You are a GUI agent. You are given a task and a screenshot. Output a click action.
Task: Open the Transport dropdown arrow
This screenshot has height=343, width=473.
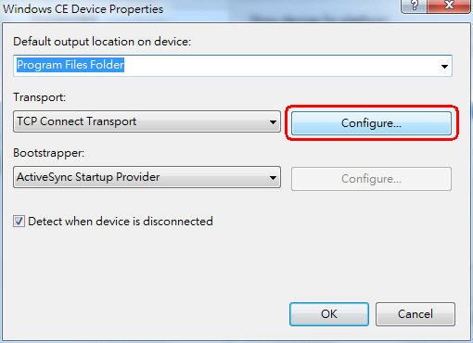tap(273, 121)
